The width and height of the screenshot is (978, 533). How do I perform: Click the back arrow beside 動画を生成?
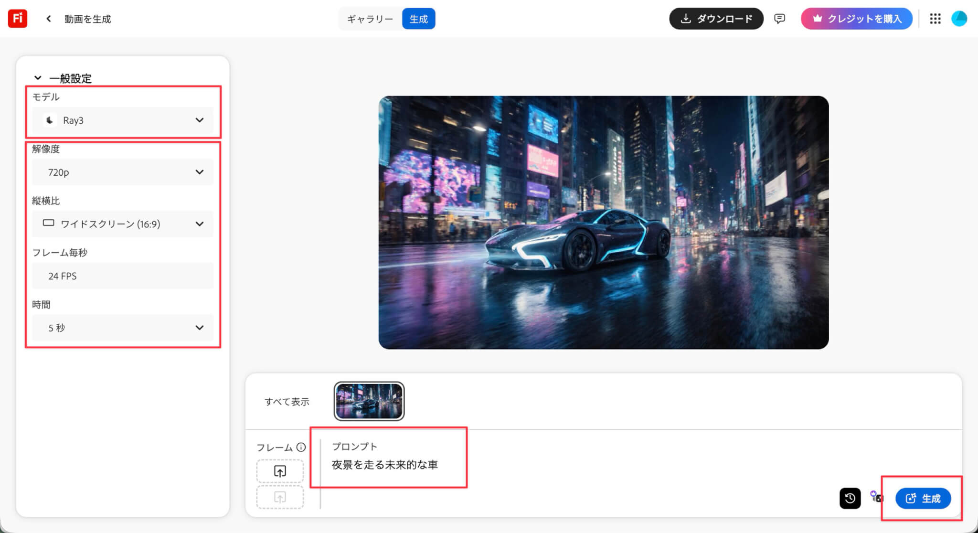pyautogui.click(x=49, y=19)
